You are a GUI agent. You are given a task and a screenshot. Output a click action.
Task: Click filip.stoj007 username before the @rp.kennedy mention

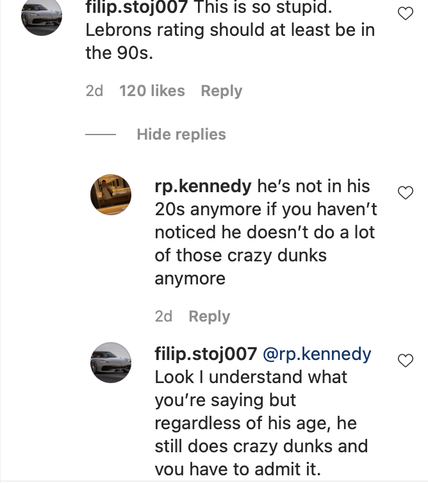coord(206,354)
